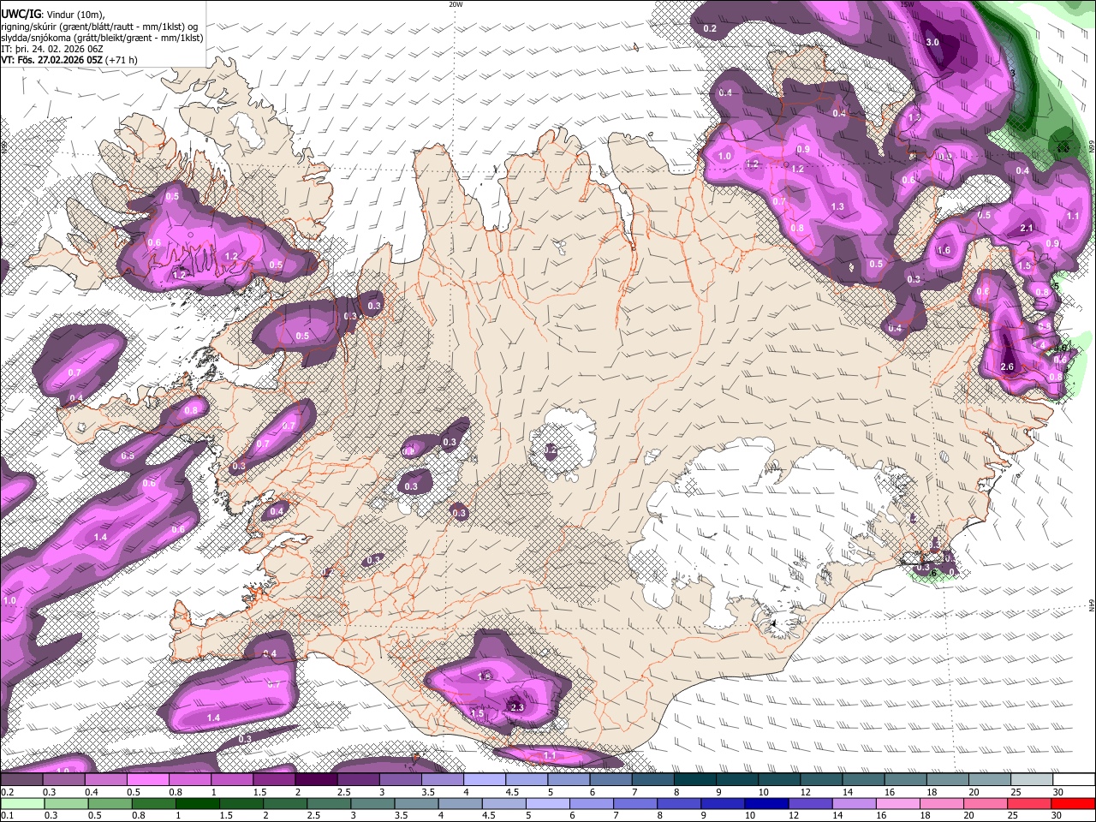The height and width of the screenshot is (822, 1096).
Task: Click the darkest purple swatch between 2 and 2.5
Action: (x=317, y=780)
